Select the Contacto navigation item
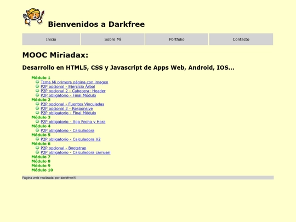The width and height of the screenshot is (296, 222). [x=241, y=39]
